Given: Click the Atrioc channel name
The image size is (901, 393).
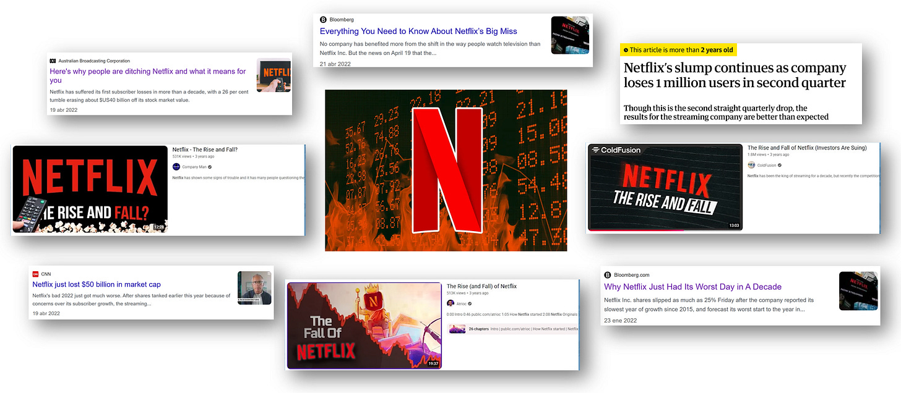Looking at the screenshot, I should tap(462, 303).
